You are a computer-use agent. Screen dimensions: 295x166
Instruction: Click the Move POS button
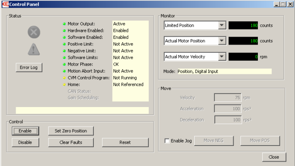coord(260,141)
